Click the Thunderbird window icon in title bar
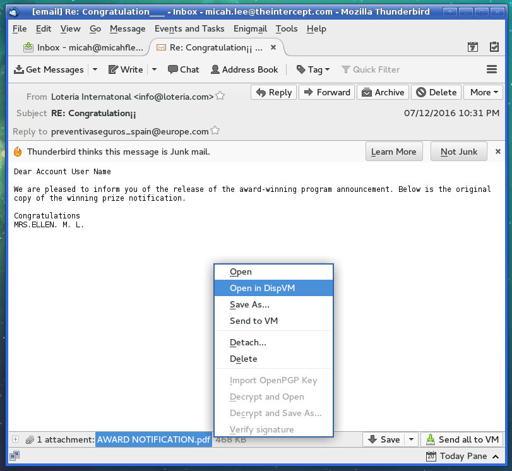This screenshot has height=471, width=512. pyautogui.click(x=14, y=12)
